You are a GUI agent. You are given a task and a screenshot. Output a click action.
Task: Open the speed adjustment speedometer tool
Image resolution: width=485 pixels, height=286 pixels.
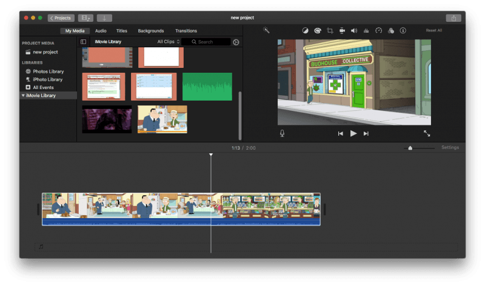point(379,30)
